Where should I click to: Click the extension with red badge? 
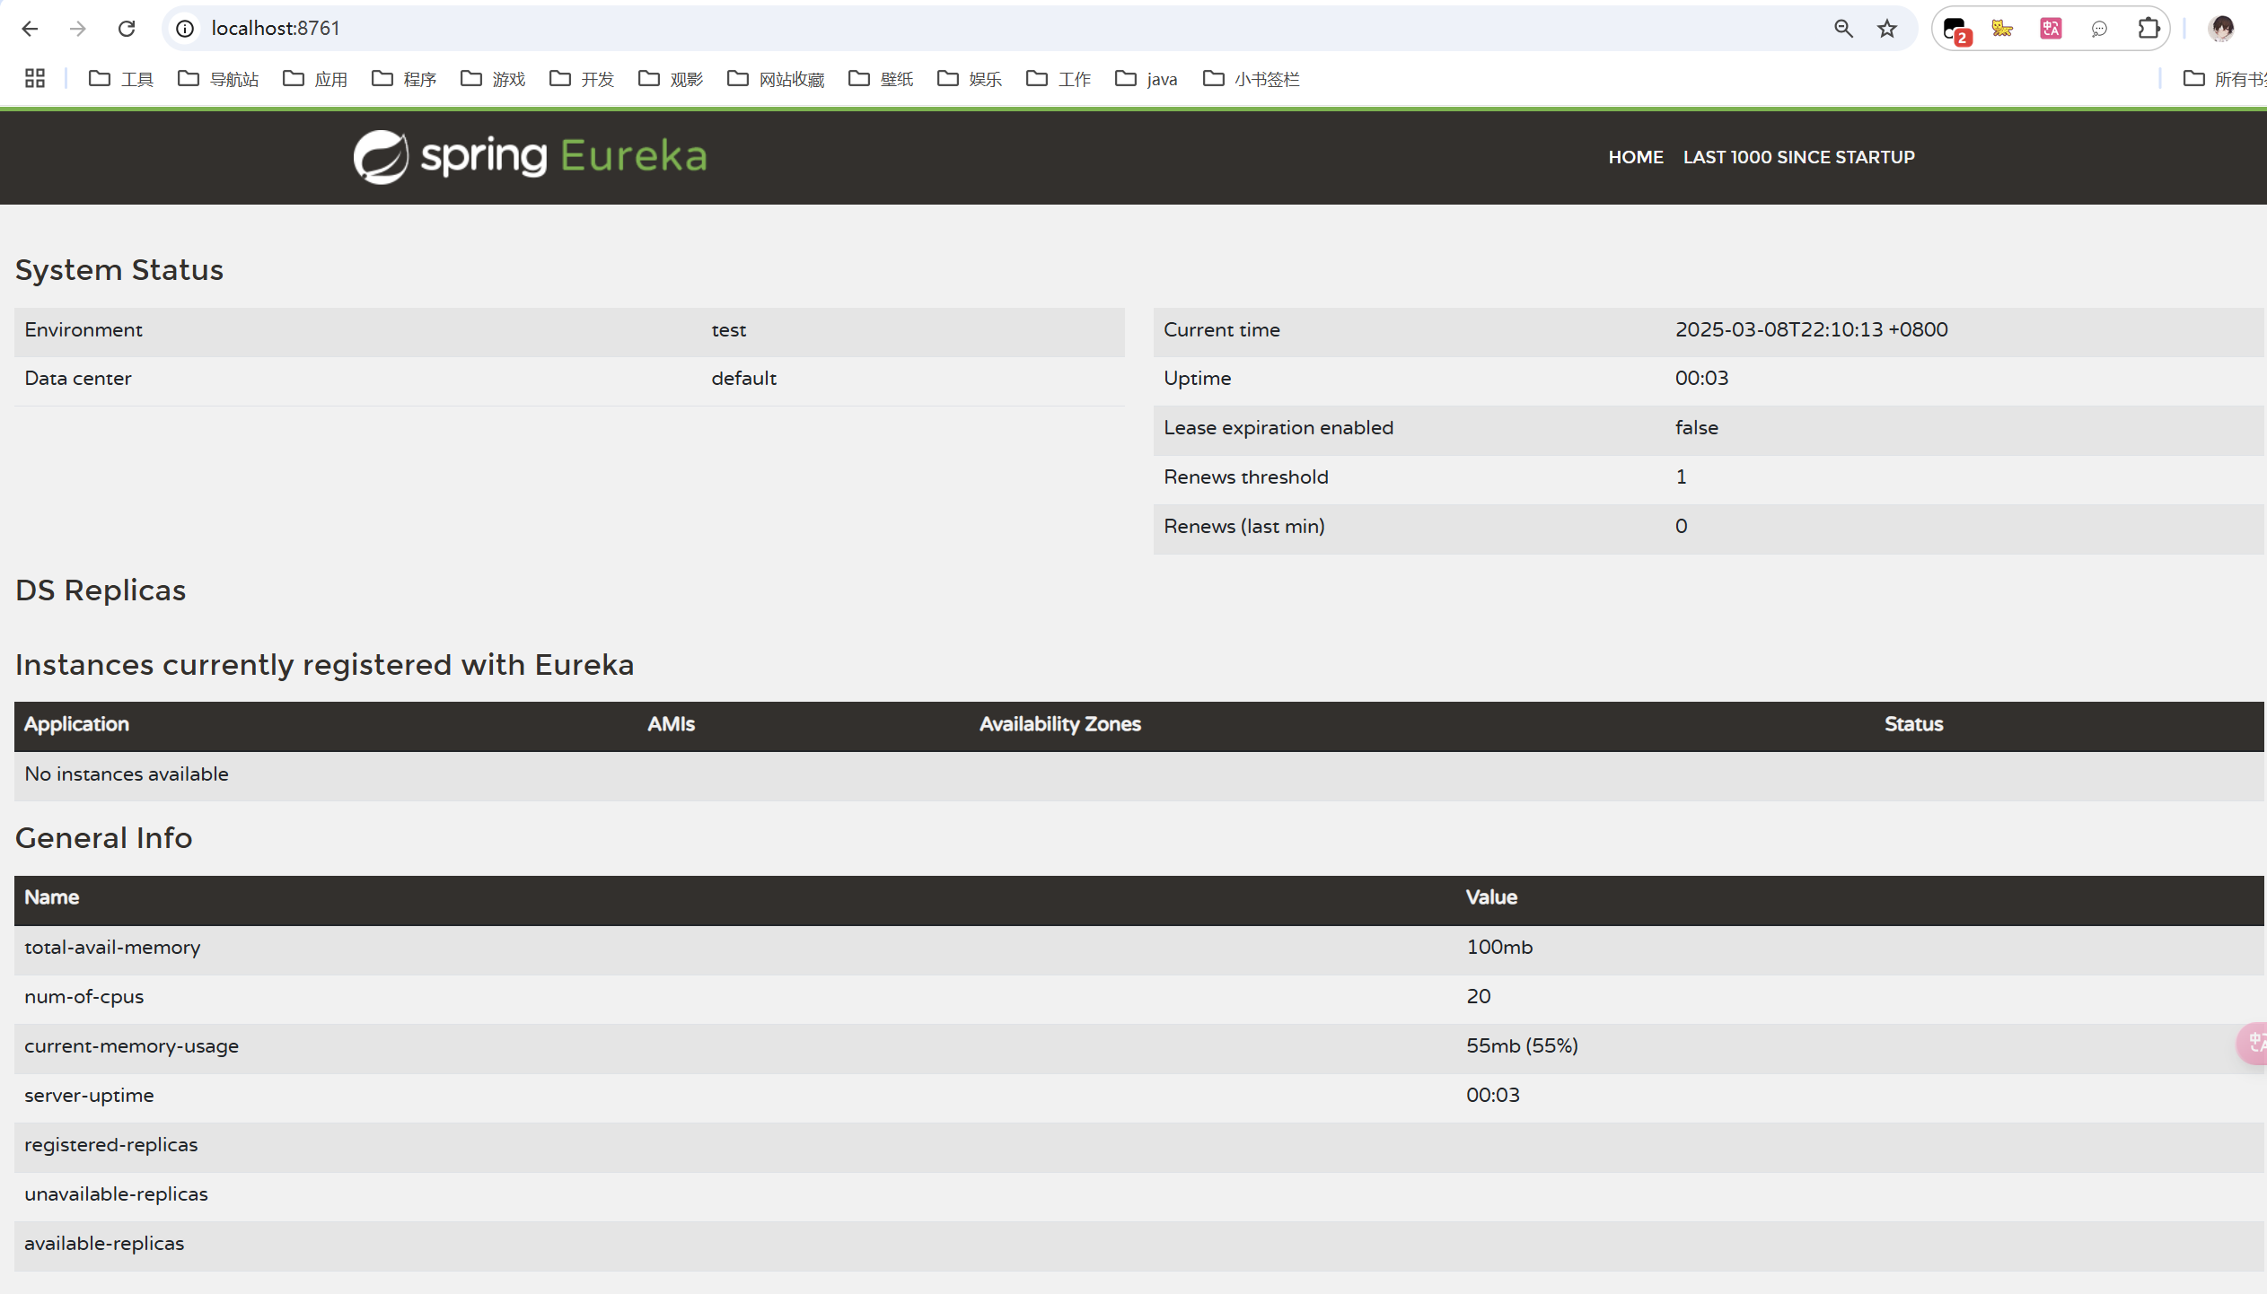click(1955, 30)
